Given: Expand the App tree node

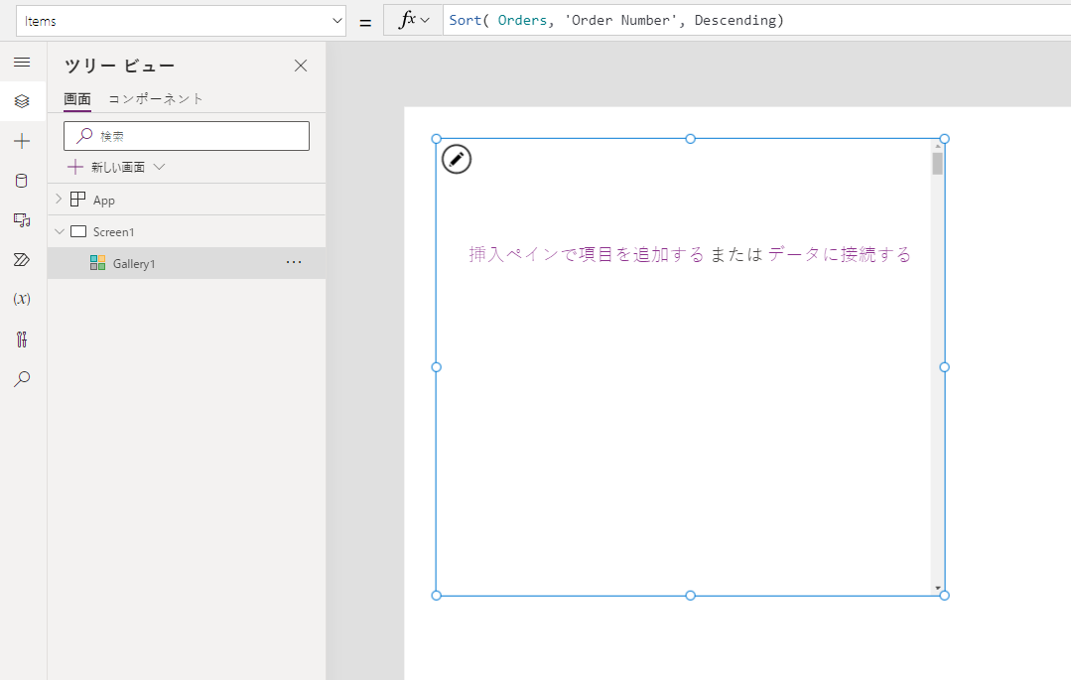Looking at the screenshot, I should click(59, 200).
